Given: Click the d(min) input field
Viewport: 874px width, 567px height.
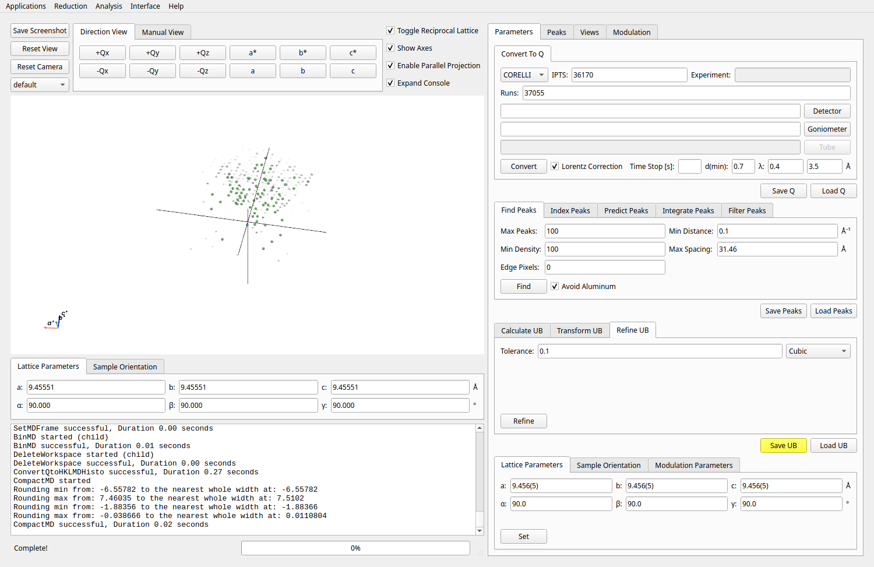Looking at the screenshot, I should point(743,166).
